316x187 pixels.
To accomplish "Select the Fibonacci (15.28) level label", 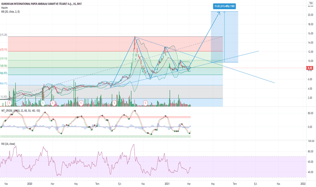I will pos(4,35).
